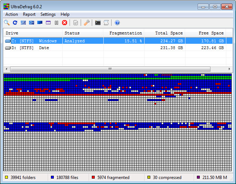Click the 180788 files status entry
Screen dimensions: 236x184
pyautogui.click(x=67, y=178)
